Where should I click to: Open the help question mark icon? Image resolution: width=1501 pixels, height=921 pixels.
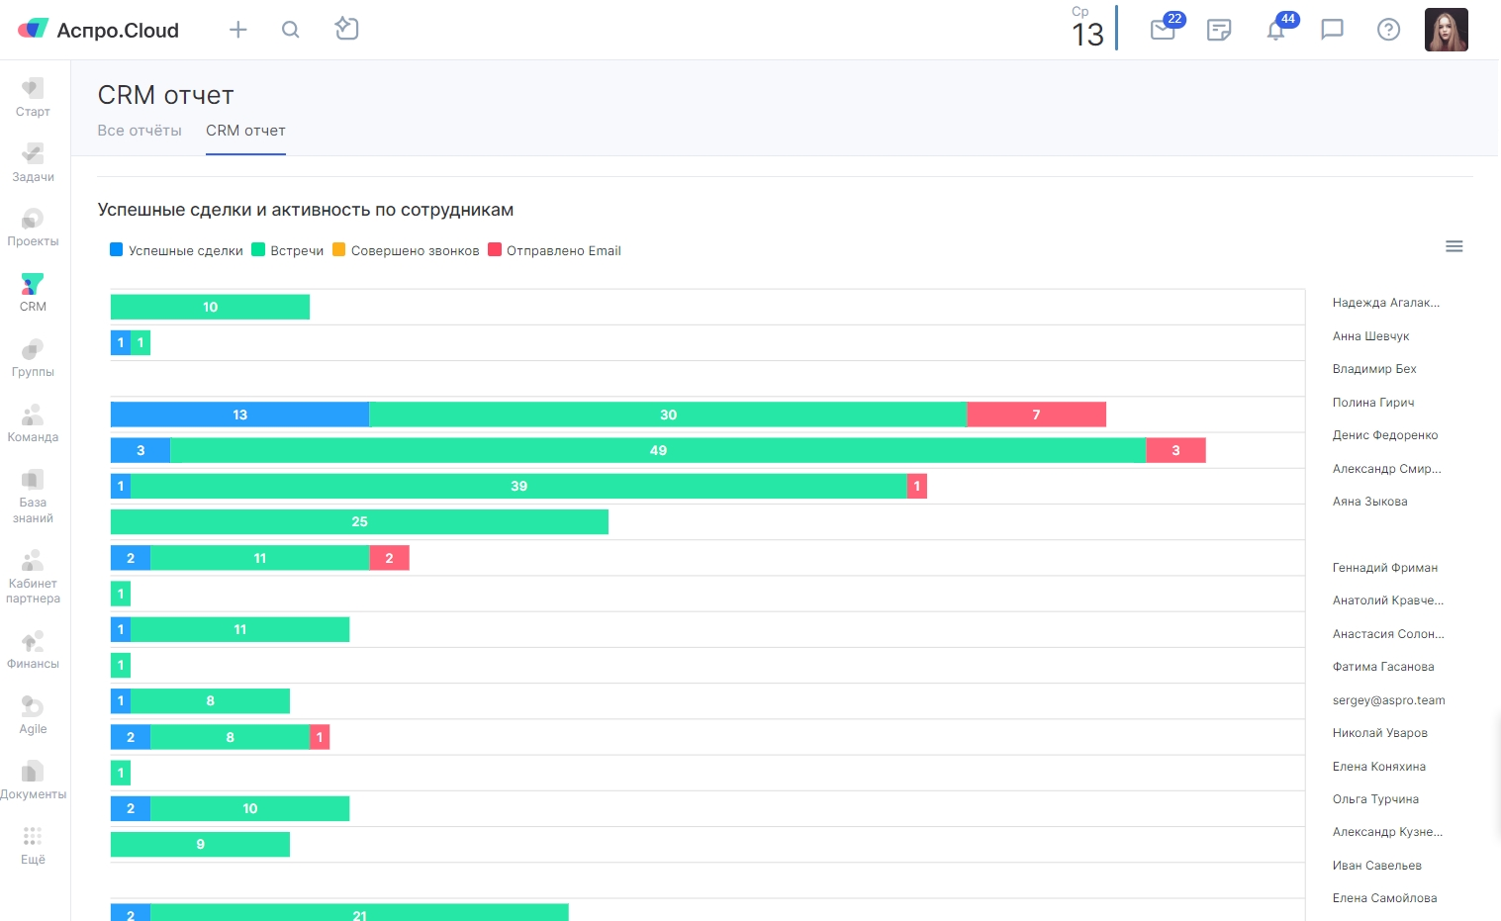(1388, 30)
